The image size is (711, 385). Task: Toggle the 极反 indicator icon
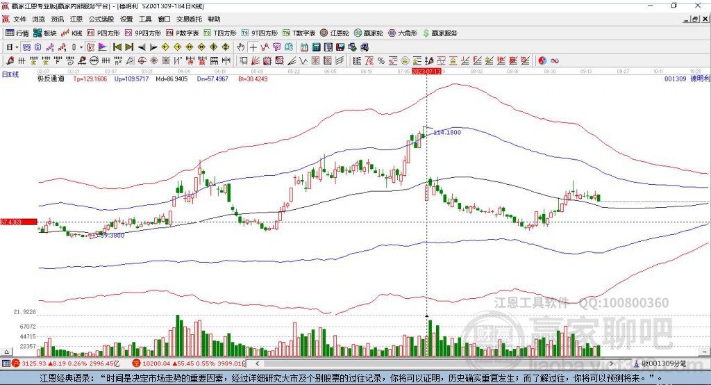pyautogui.click(x=91, y=47)
